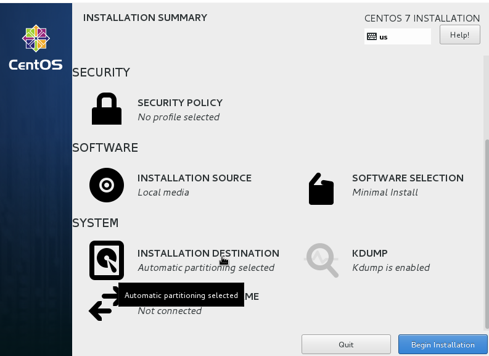Click the INSTALLATION DESTINATION title text
Viewport: 489px width, 356px height.
[208, 253]
